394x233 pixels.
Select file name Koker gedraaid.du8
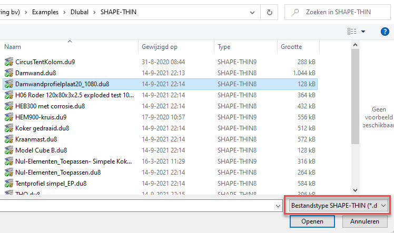42,128
